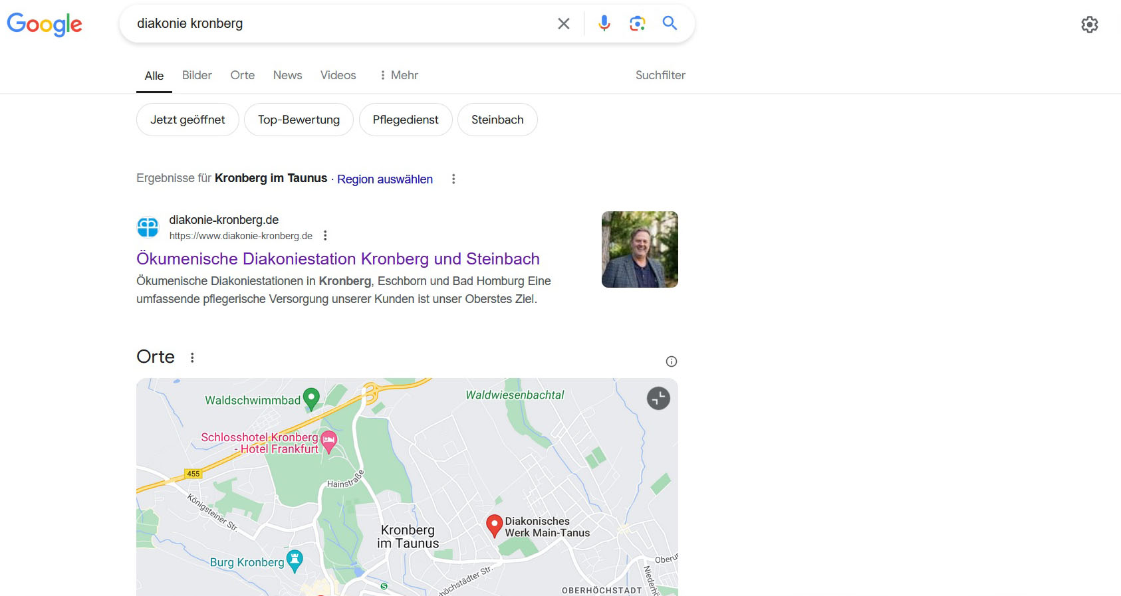The width and height of the screenshot is (1121, 596).
Task: Select the 'Pflegedienst' filter chip
Action: tap(406, 120)
